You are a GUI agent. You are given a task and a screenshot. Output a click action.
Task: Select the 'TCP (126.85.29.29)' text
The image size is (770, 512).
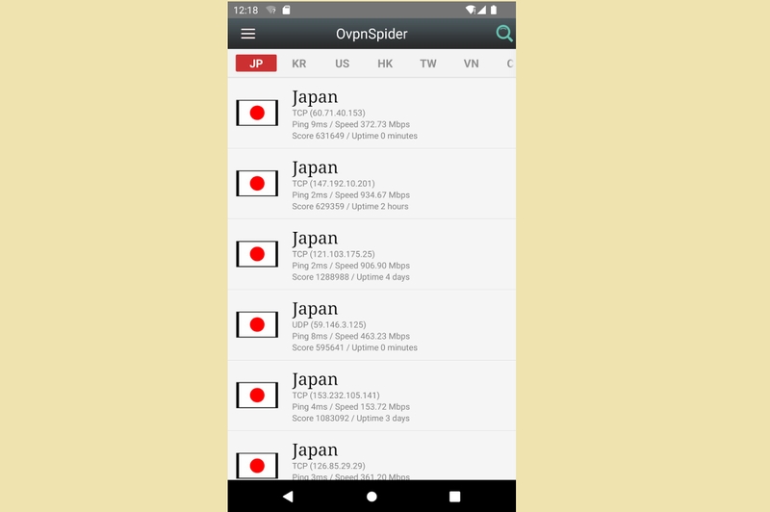pyautogui.click(x=328, y=466)
